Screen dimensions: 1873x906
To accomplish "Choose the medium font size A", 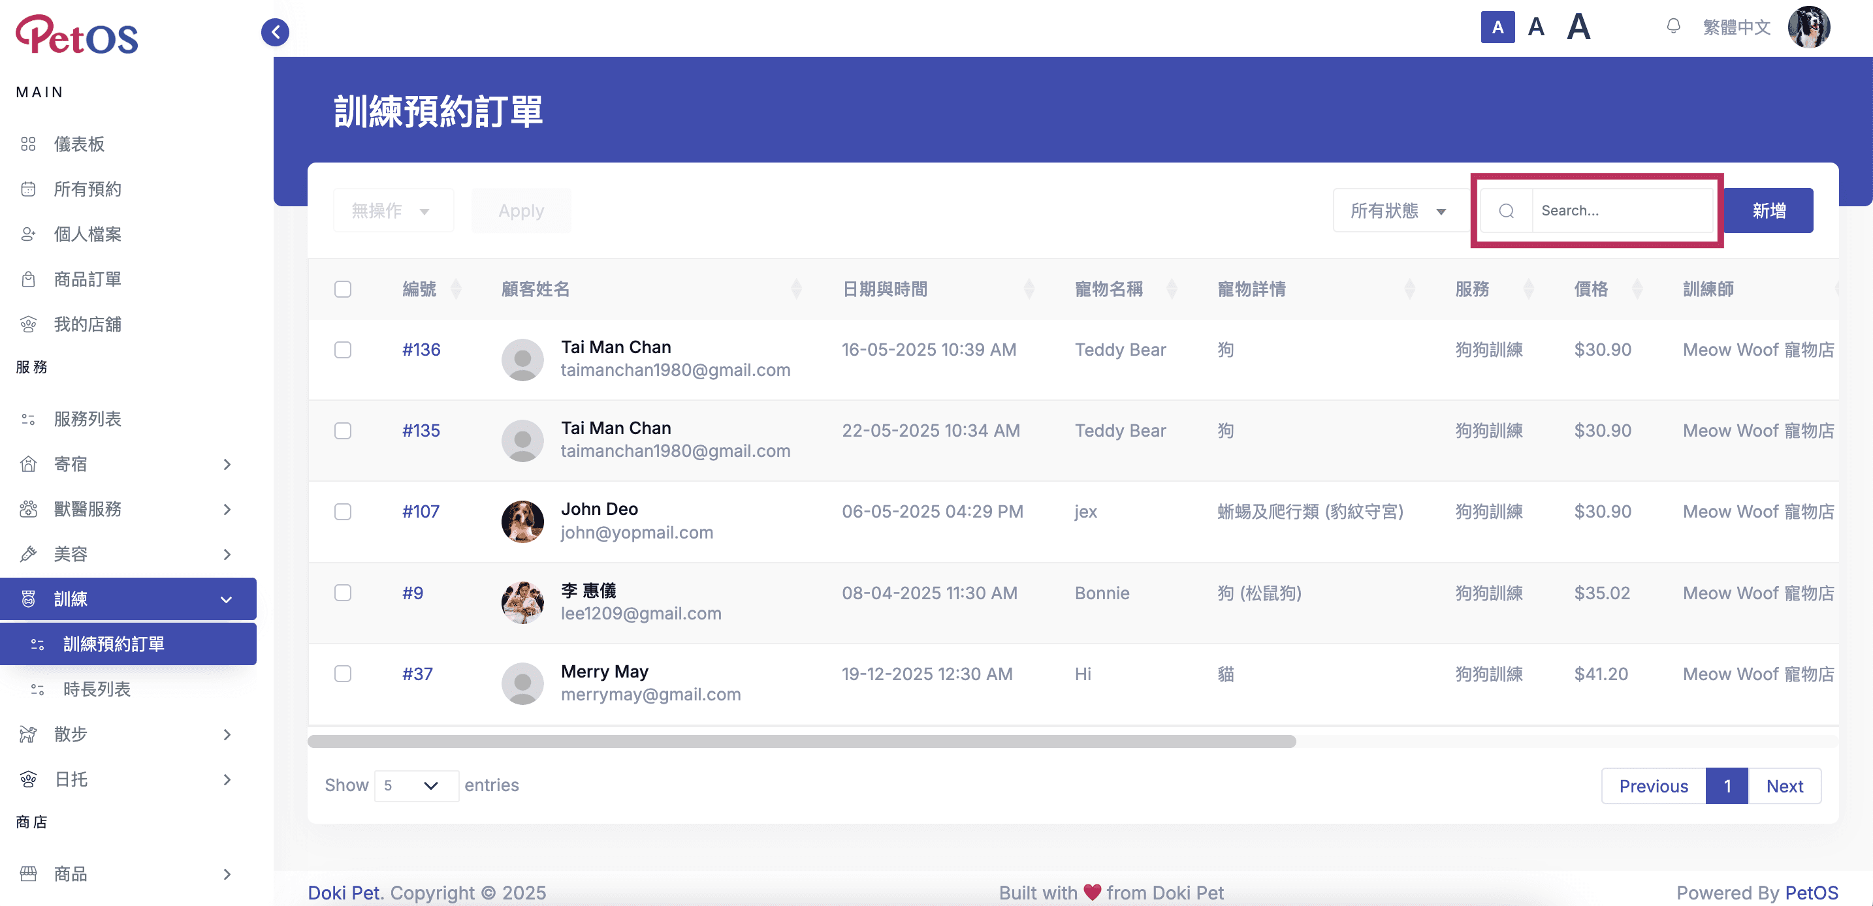I will (x=1535, y=27).
